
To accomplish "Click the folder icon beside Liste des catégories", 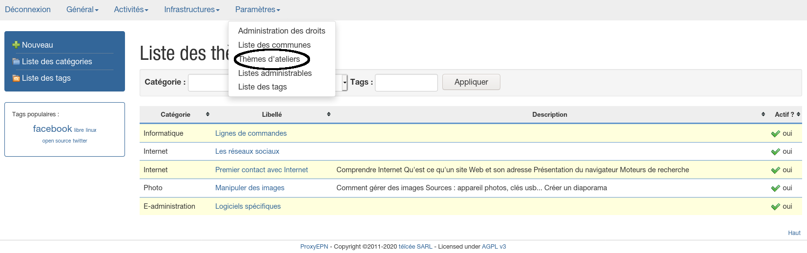I will pos(16,62).
